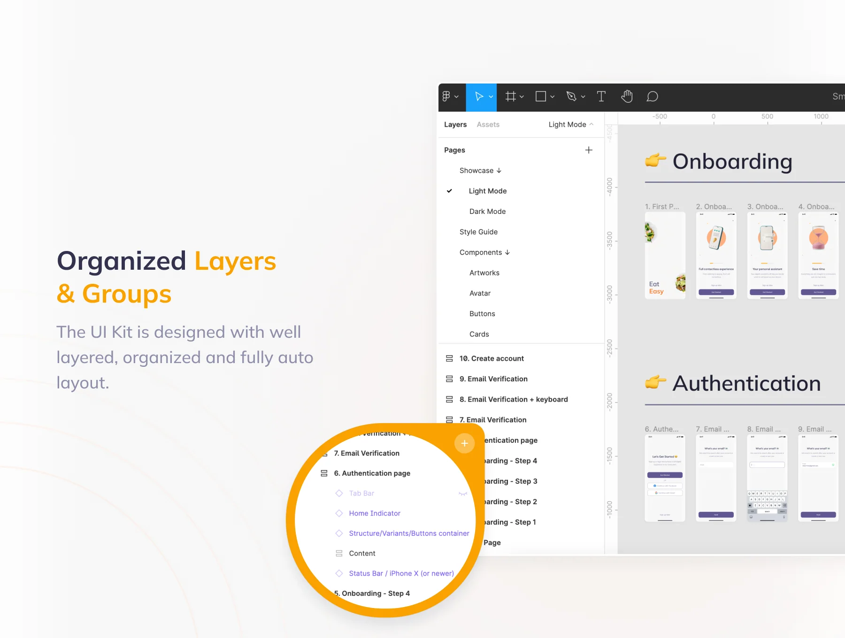
Task: Open the 6. Authentication frame thumbnail
Action: click(665, 478)
